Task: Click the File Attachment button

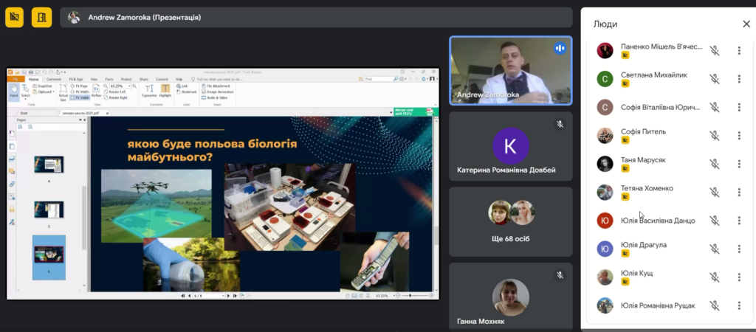Action: coord(216,86)
